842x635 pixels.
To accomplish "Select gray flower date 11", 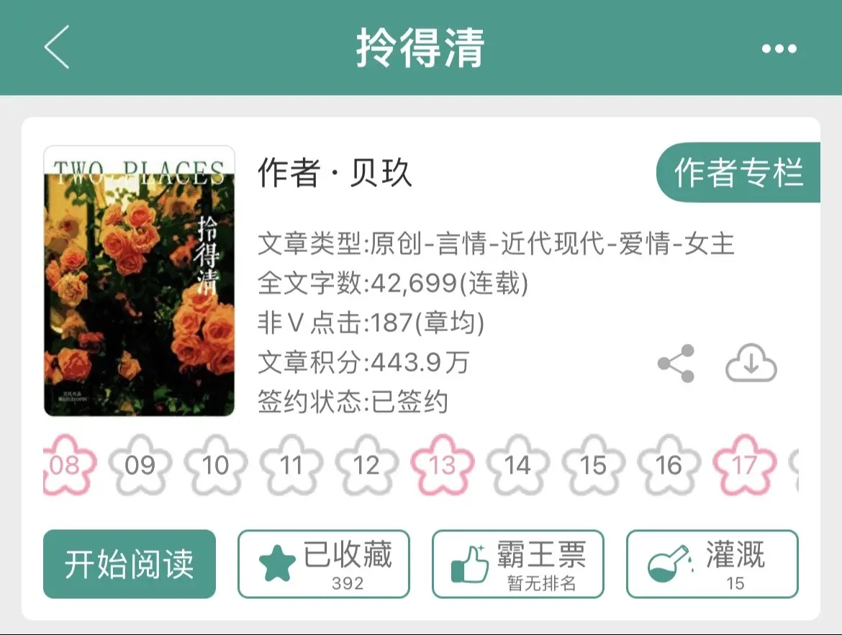I will tap(291, 464).
